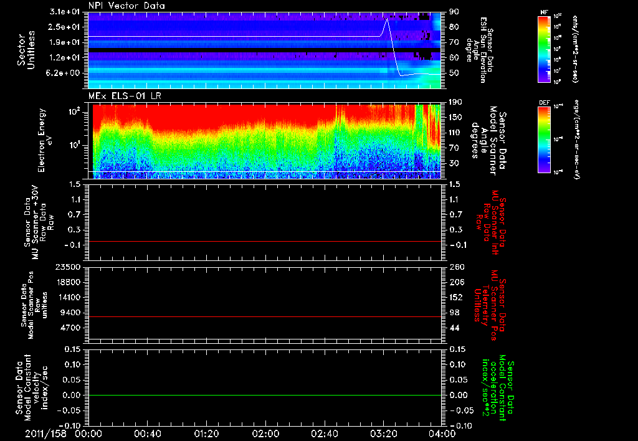Select the NPI Vector Data spectrogram panel

coord(264,50)
